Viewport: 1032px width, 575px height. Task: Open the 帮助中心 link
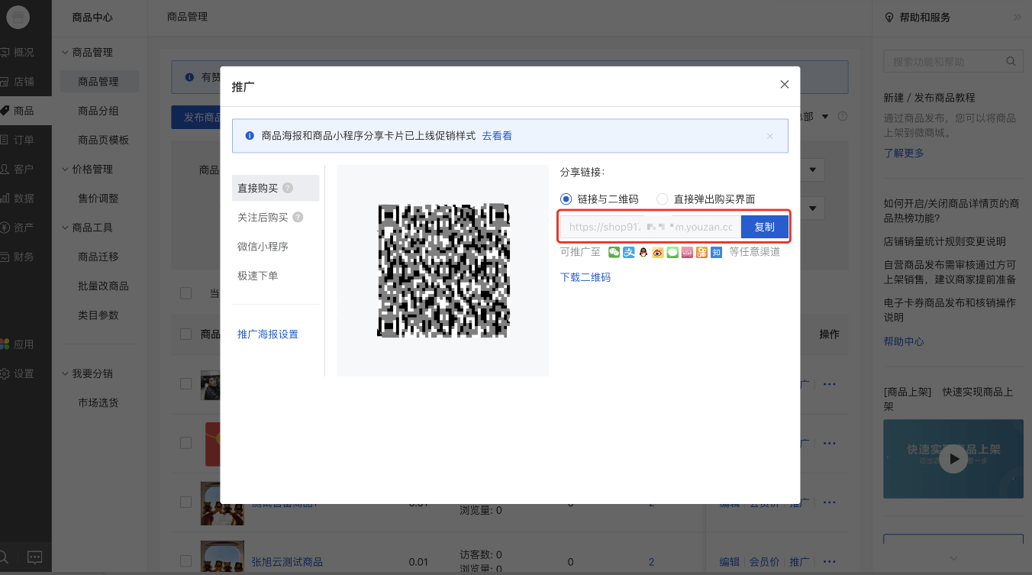[904, 341]
